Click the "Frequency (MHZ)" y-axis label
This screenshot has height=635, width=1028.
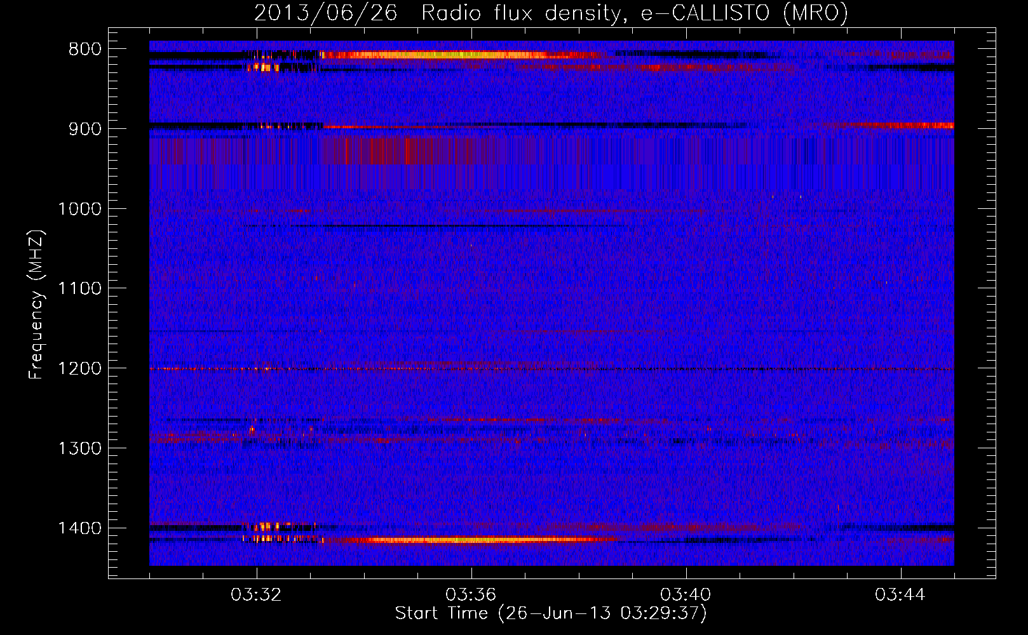point(36,305)
